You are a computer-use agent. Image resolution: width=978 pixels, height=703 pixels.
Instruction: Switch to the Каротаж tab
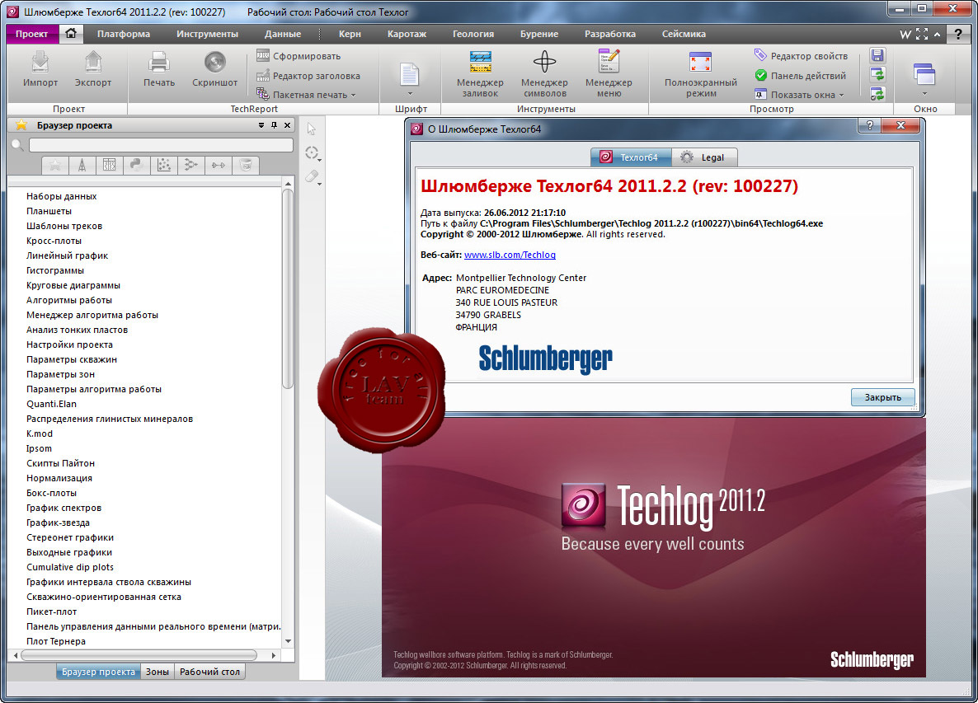[407, 34]
